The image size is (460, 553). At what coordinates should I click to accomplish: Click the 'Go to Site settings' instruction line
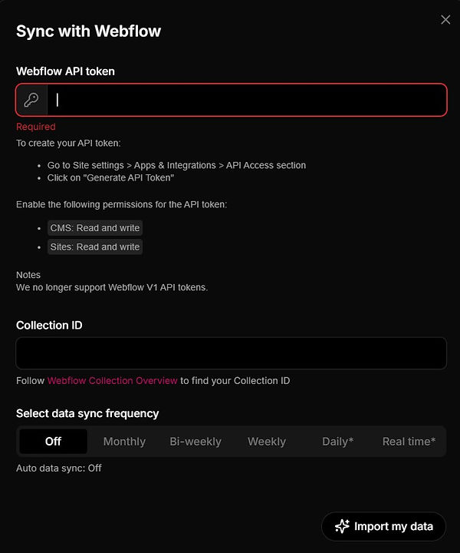[x=176, y=165]
